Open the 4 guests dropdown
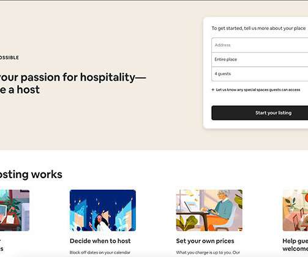 click(x=260, y=74)
